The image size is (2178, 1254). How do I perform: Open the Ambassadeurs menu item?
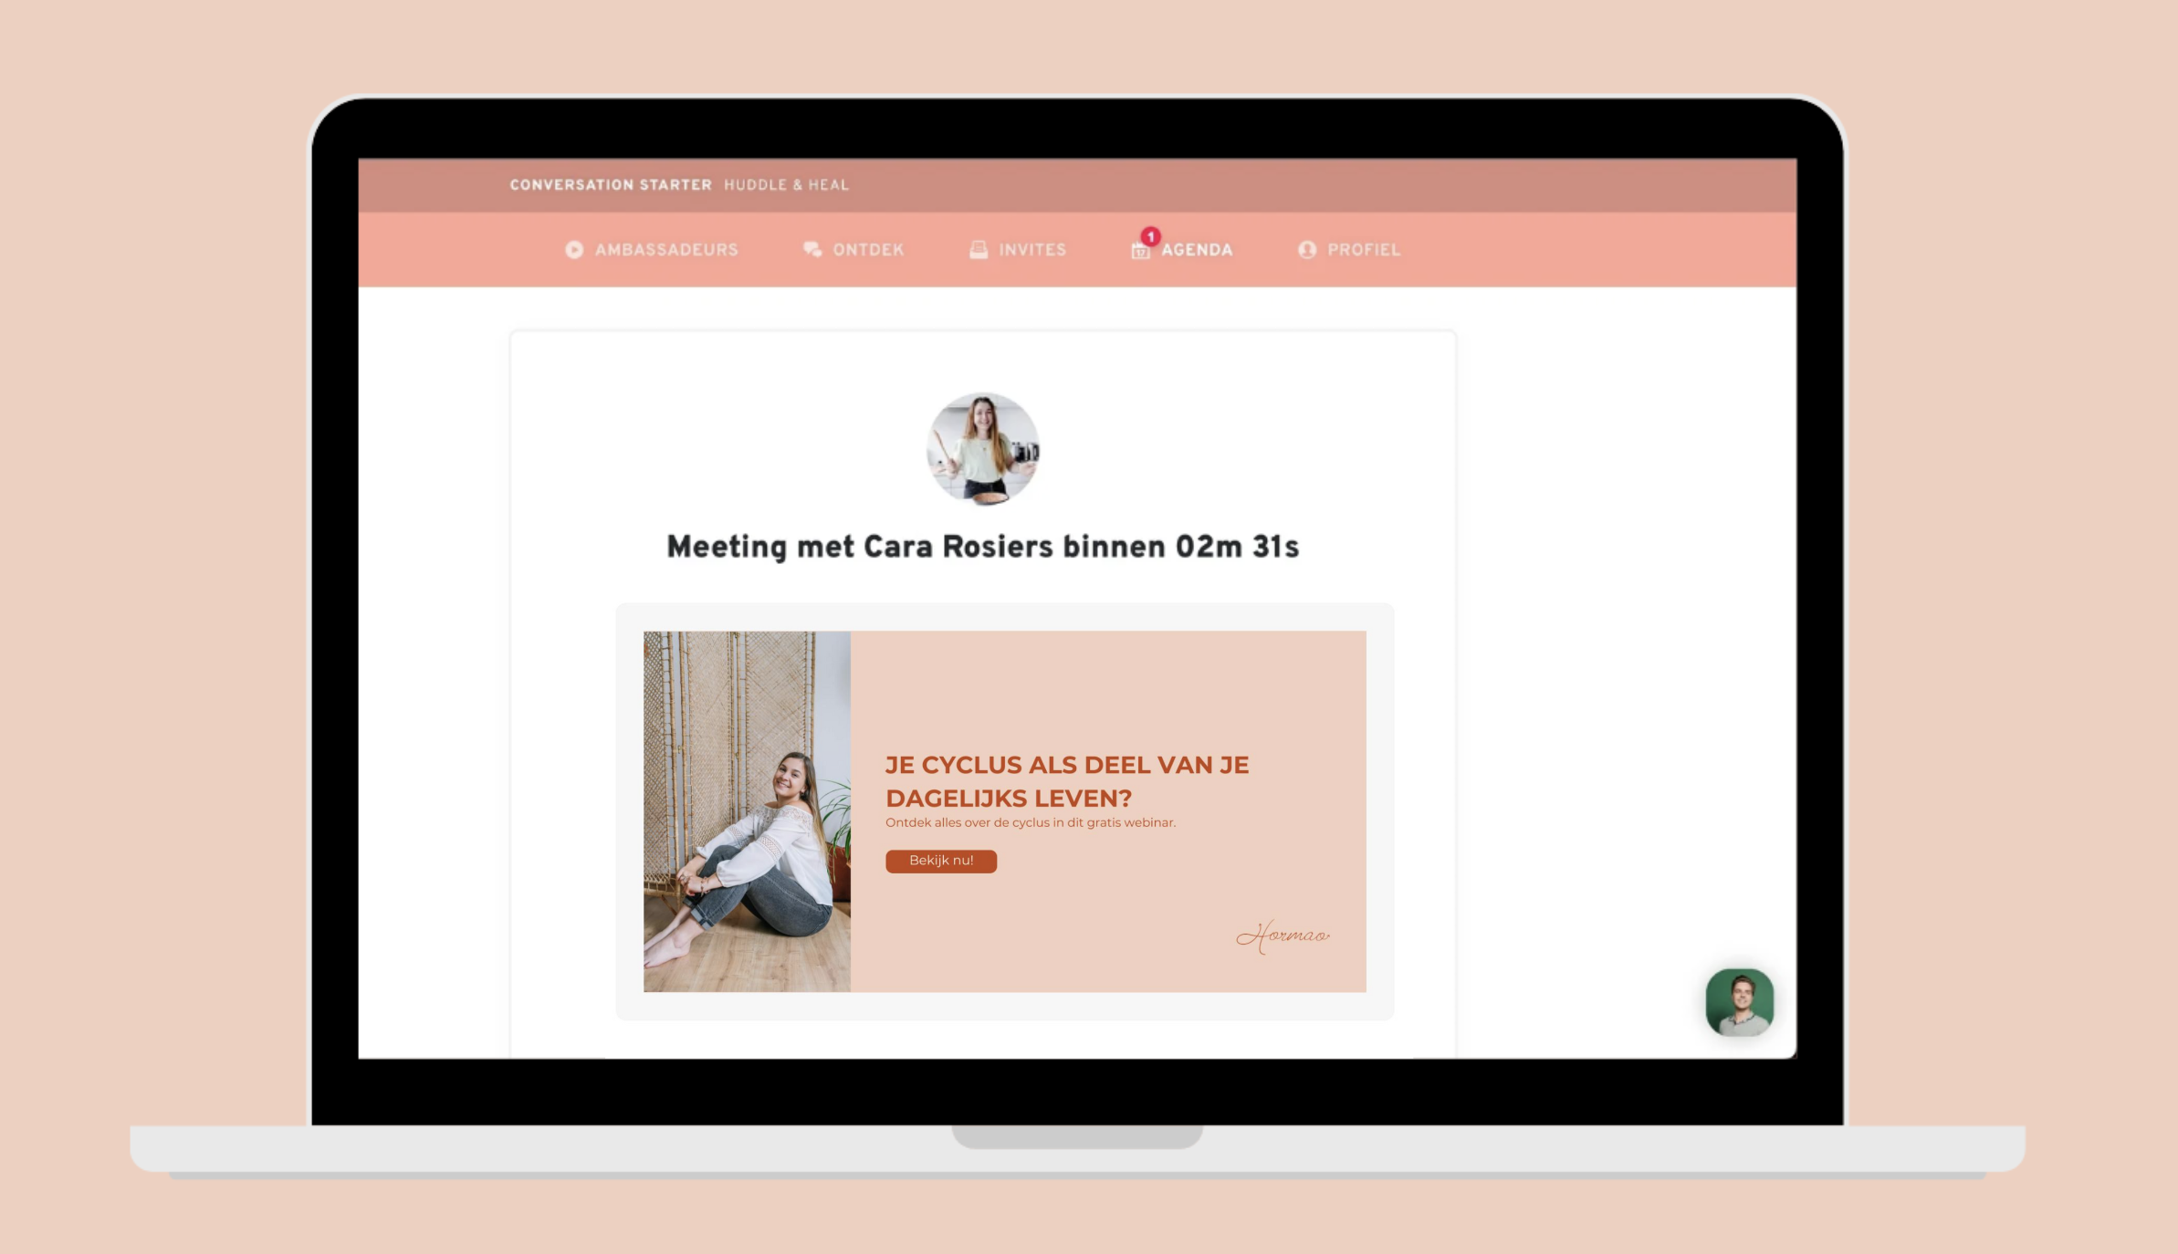tap(666, 249)
